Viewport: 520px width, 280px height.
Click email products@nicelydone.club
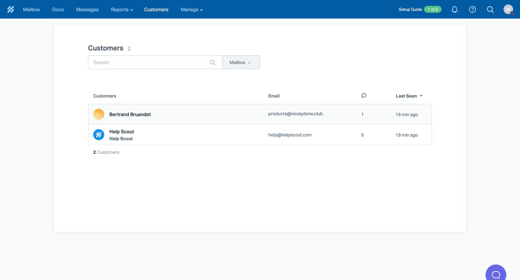tap(295, 114)
